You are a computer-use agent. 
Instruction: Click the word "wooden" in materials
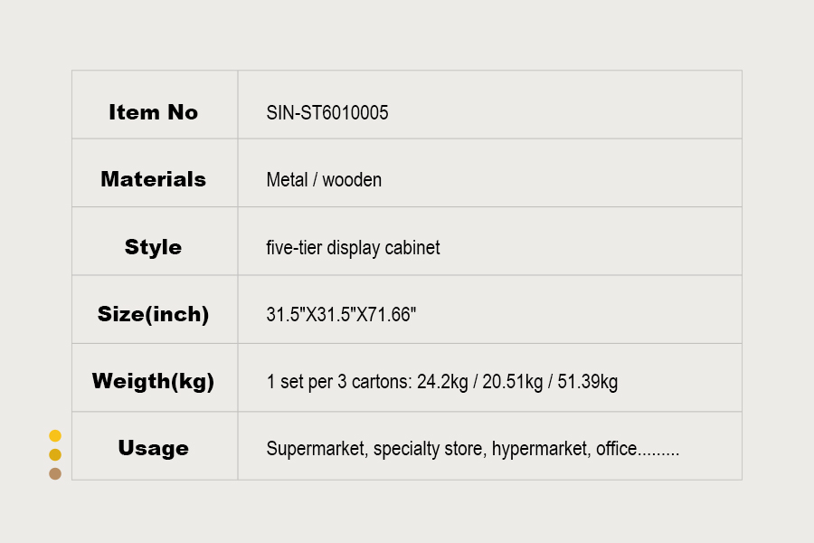pos(352,180)
